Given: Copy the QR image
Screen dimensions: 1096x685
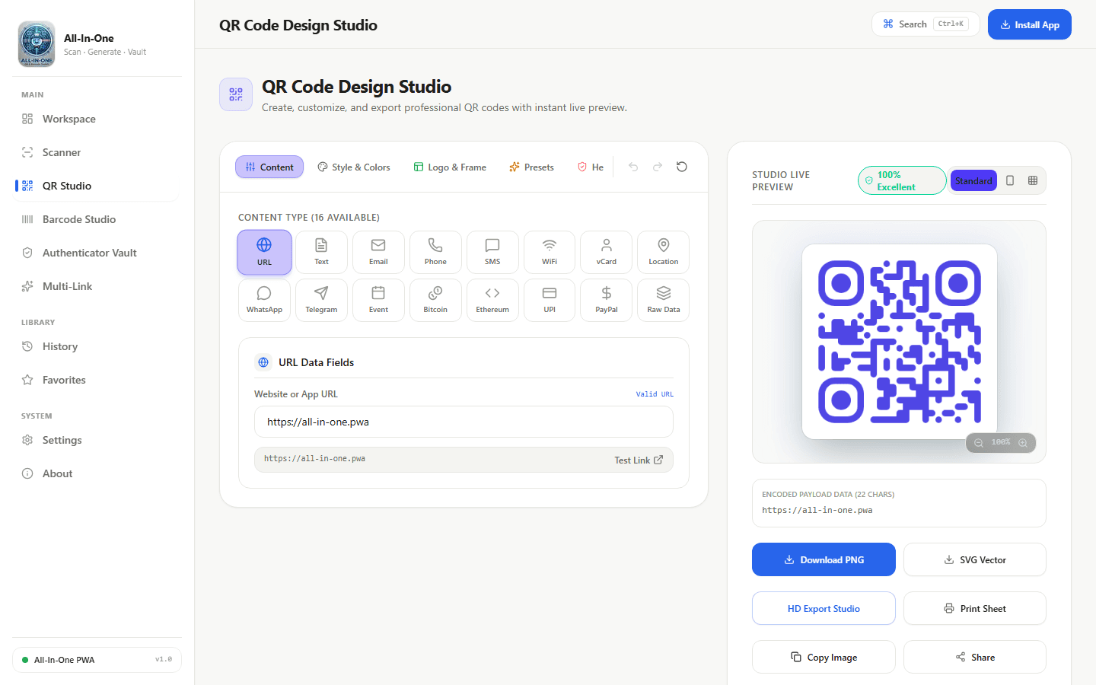Looking at the screenshot, I should (824, 657).
